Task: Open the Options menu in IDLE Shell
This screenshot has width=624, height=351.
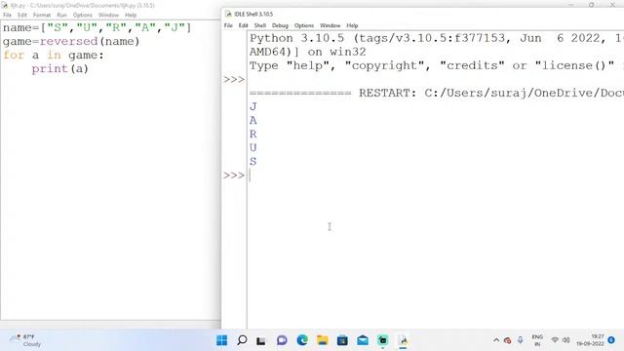Action: pos(304,25)
